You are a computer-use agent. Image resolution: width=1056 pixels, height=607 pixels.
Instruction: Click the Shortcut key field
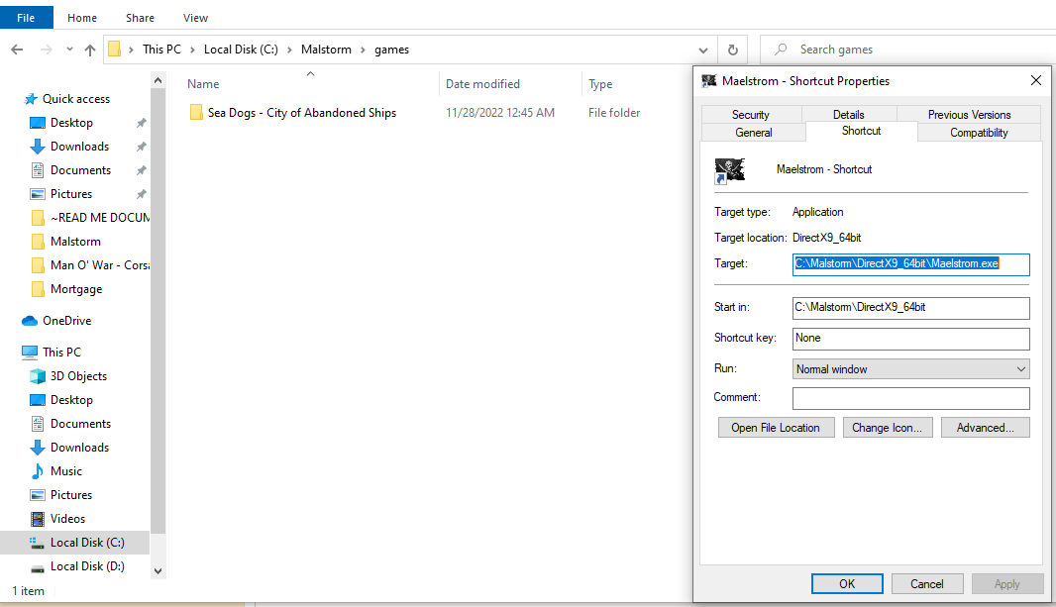click(911, 339)
